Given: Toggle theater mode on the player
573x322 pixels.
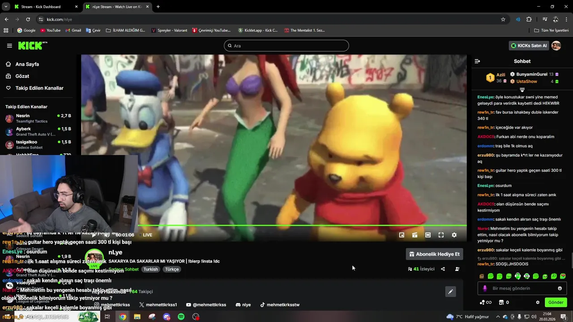Looking at the screenshot, I should pyautogui.click(x=428, y=235).
